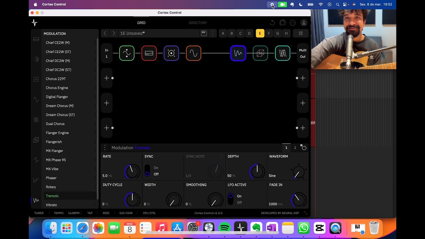This screenshot has height=239, width=425.
Task: Add block with plus on second row left
Action: coord(107,78)
